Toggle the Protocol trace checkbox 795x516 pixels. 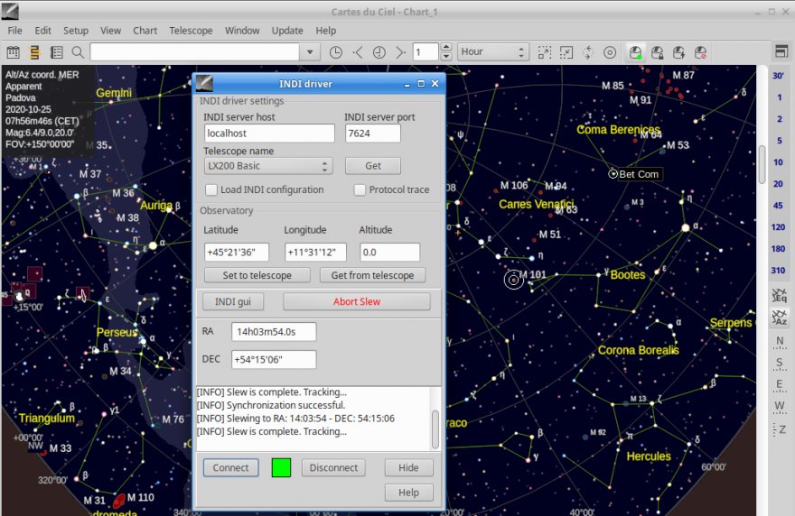[x=360, y=190]
